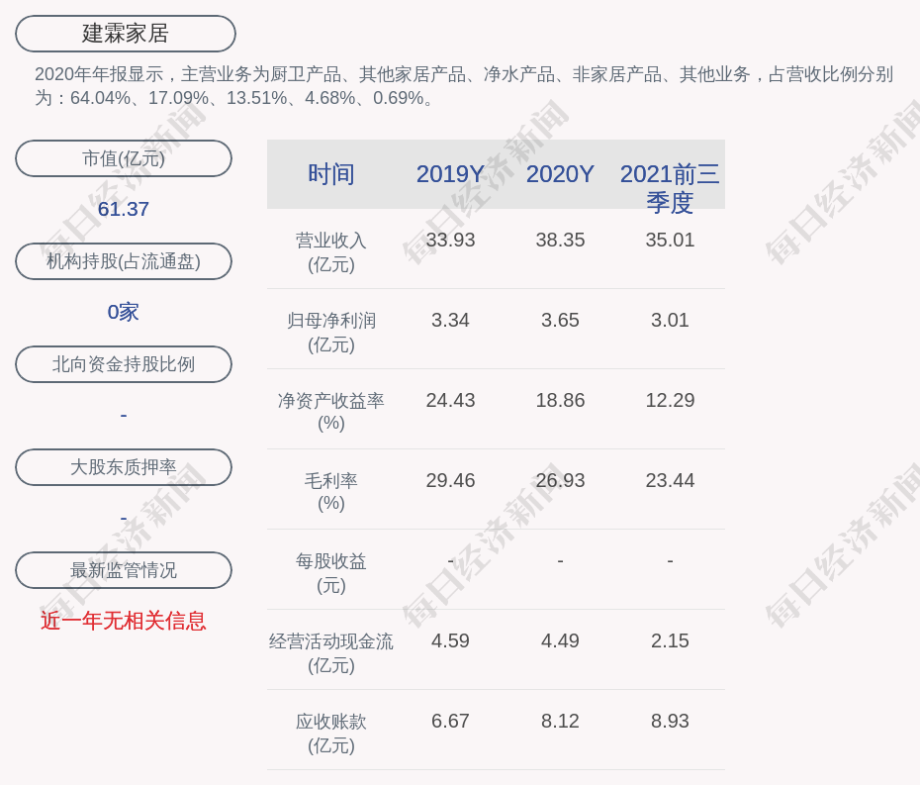The height and width of the screenshot is (785, 920).
Task: Select net profit value 3.01
Action: coord(670,320)
